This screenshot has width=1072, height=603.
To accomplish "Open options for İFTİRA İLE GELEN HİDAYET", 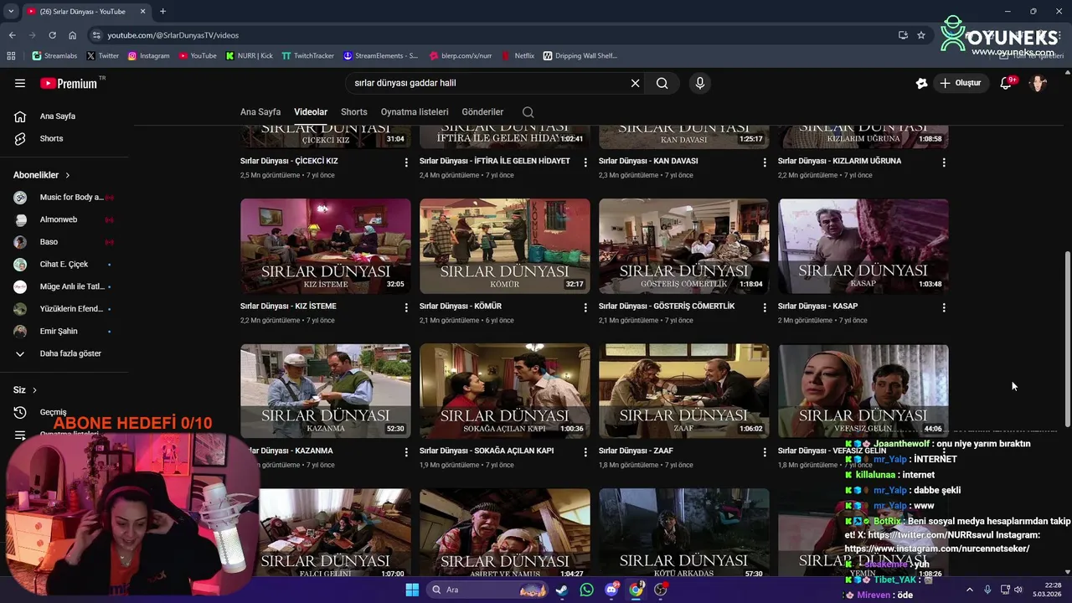I will [585, 162].
